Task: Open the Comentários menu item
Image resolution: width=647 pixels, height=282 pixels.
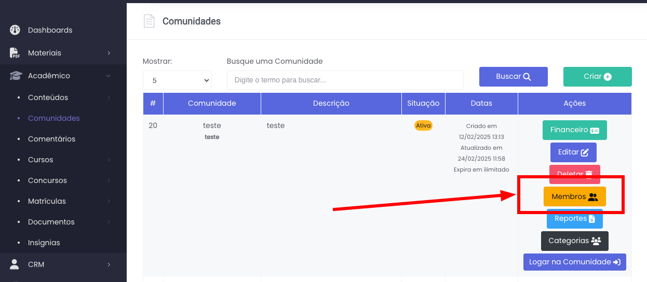Action: pos(51,139)
